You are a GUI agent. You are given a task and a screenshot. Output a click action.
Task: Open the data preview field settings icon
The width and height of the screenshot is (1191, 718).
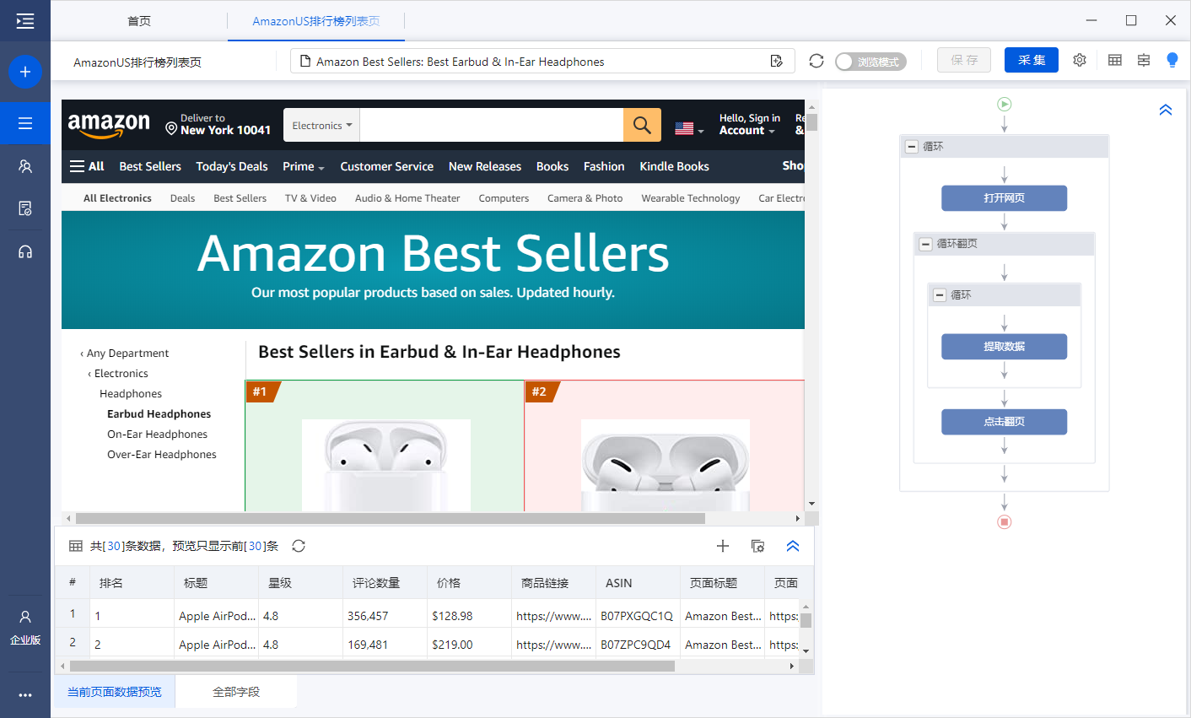pos(758,546)
